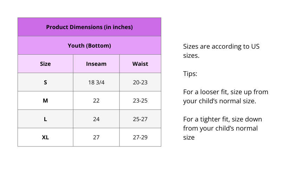Select the Youth (Bottom) subheader
Viewport: 281px width, 175px height.
coord(89,45)
